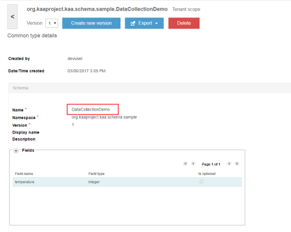291x232 pixels.
Task: Click the Integer field type cell
Action: (94, 182)
